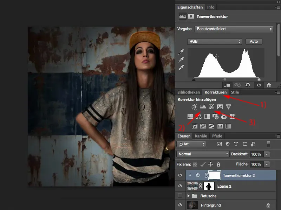Screen dimensions: 281x210
Task: Add a Channel Mixer adjustment
Action: point(224,117)
